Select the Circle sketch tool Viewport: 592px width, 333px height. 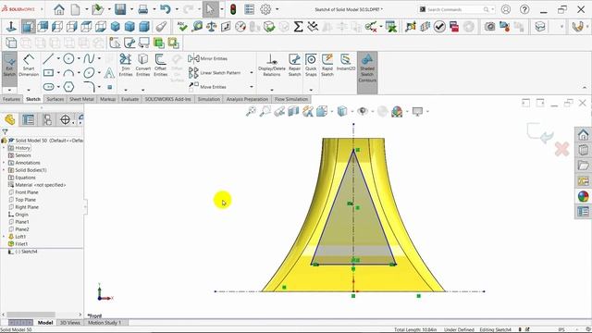68,58
